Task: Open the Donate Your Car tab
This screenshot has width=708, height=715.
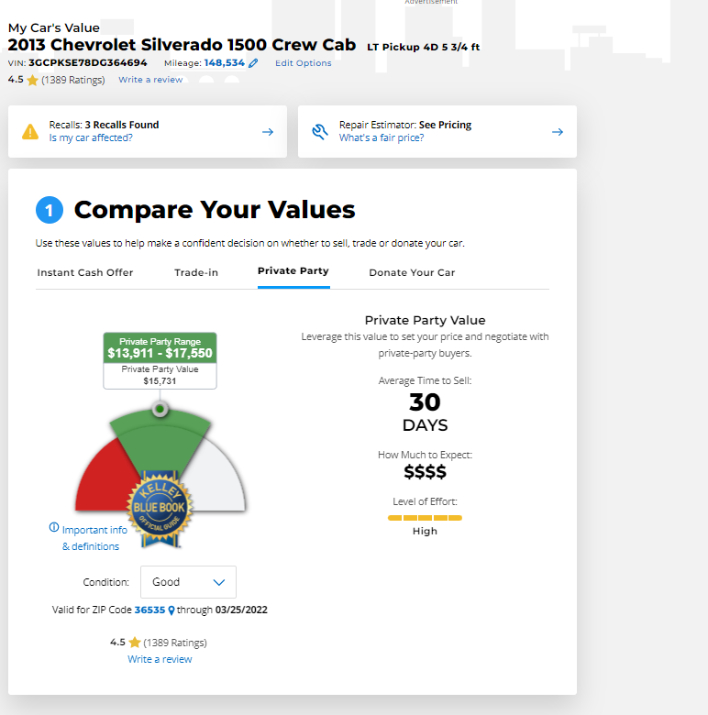Action: pos(412,272)
